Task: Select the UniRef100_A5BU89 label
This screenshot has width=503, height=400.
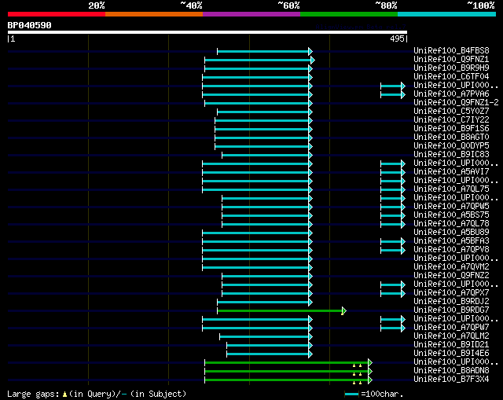Action: coord(451,233)
